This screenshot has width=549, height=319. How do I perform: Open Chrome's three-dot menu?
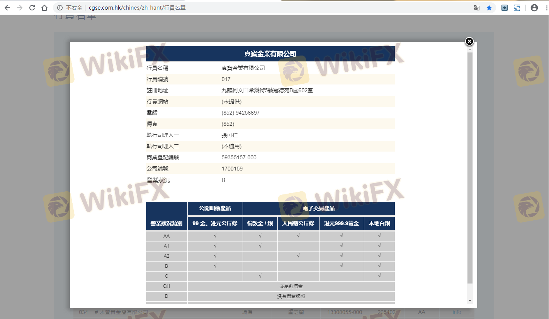coord(545,8)
